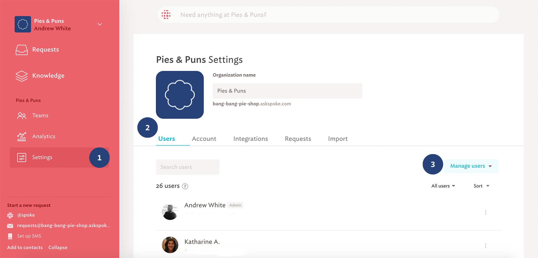This screenshot has width=538, height=258.
Task: Click Andrew White's avatar photo
Action: (x=170, y=212)
